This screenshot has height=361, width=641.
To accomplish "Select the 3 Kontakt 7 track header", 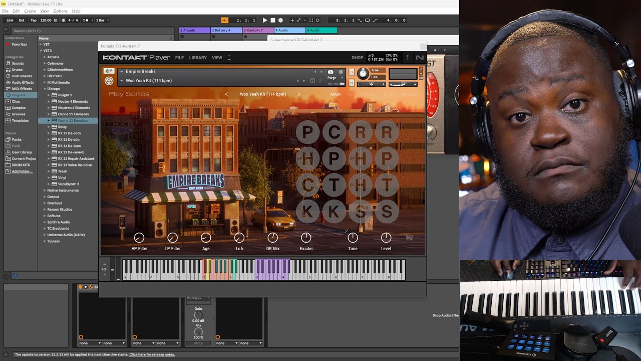I will [x=258, y=30].
